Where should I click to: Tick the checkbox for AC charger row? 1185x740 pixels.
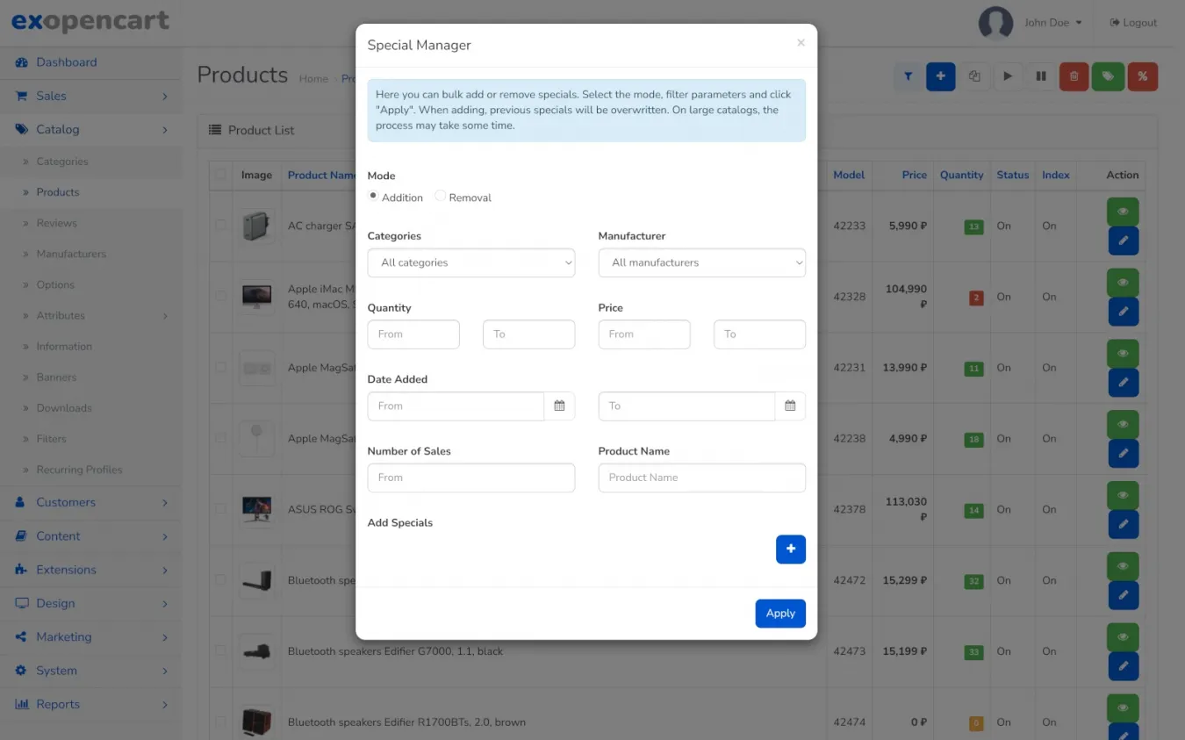(x=221, y=226)
